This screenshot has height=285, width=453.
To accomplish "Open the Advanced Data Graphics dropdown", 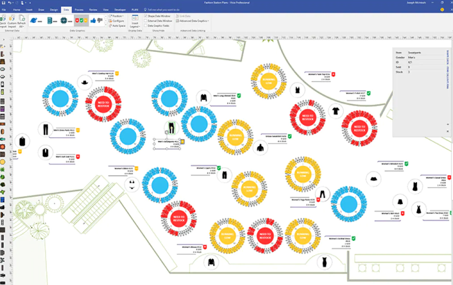I will click(x=193, y=21).
